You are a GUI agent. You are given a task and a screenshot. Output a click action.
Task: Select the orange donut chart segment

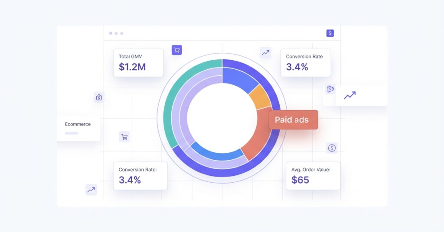[x=260, y=97]
